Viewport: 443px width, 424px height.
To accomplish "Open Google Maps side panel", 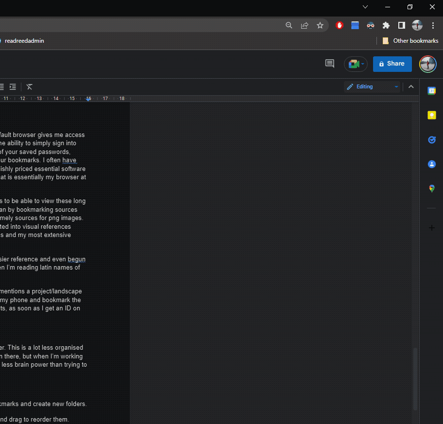I will 431,188.
